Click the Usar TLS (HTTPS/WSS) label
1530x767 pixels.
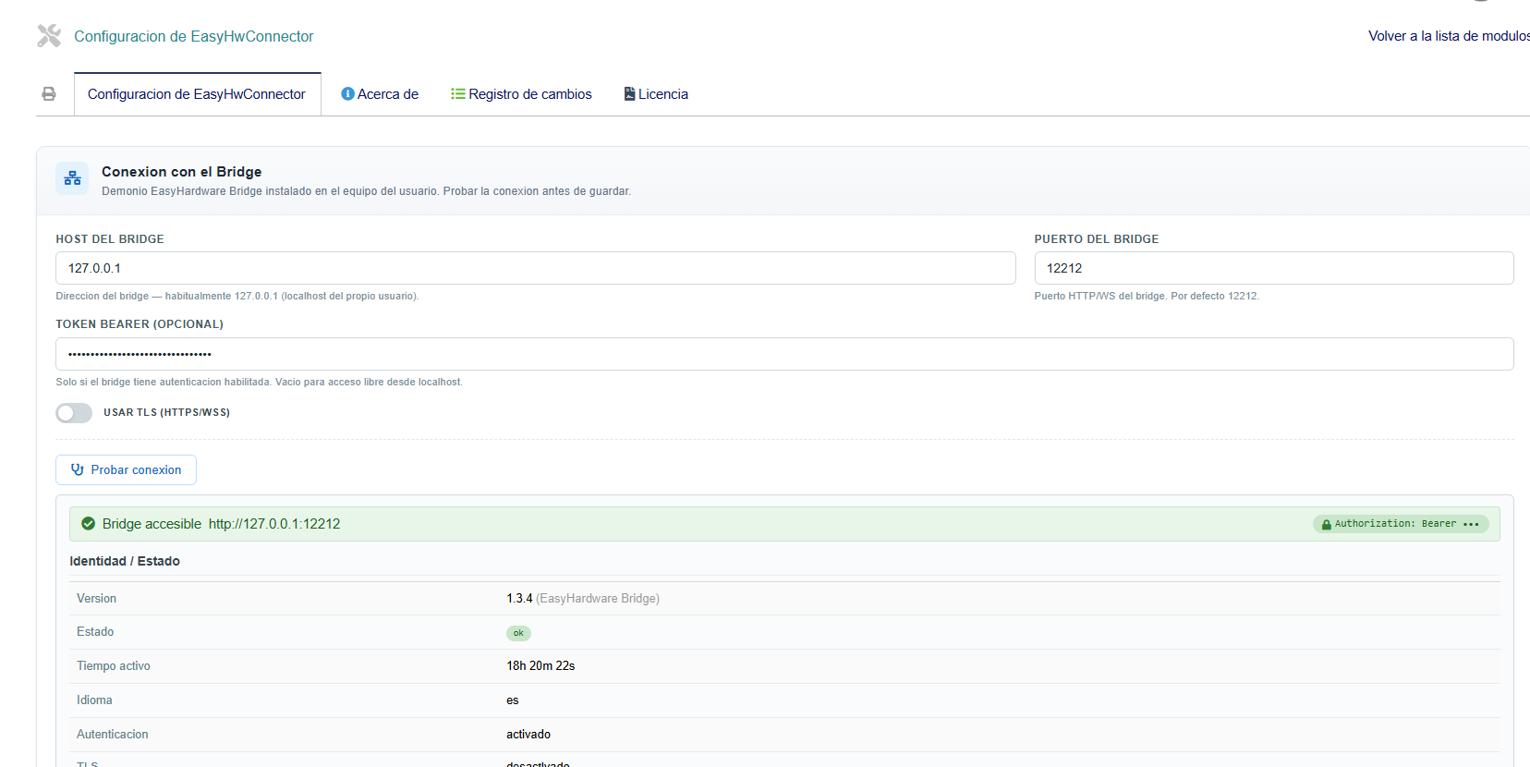167,413
